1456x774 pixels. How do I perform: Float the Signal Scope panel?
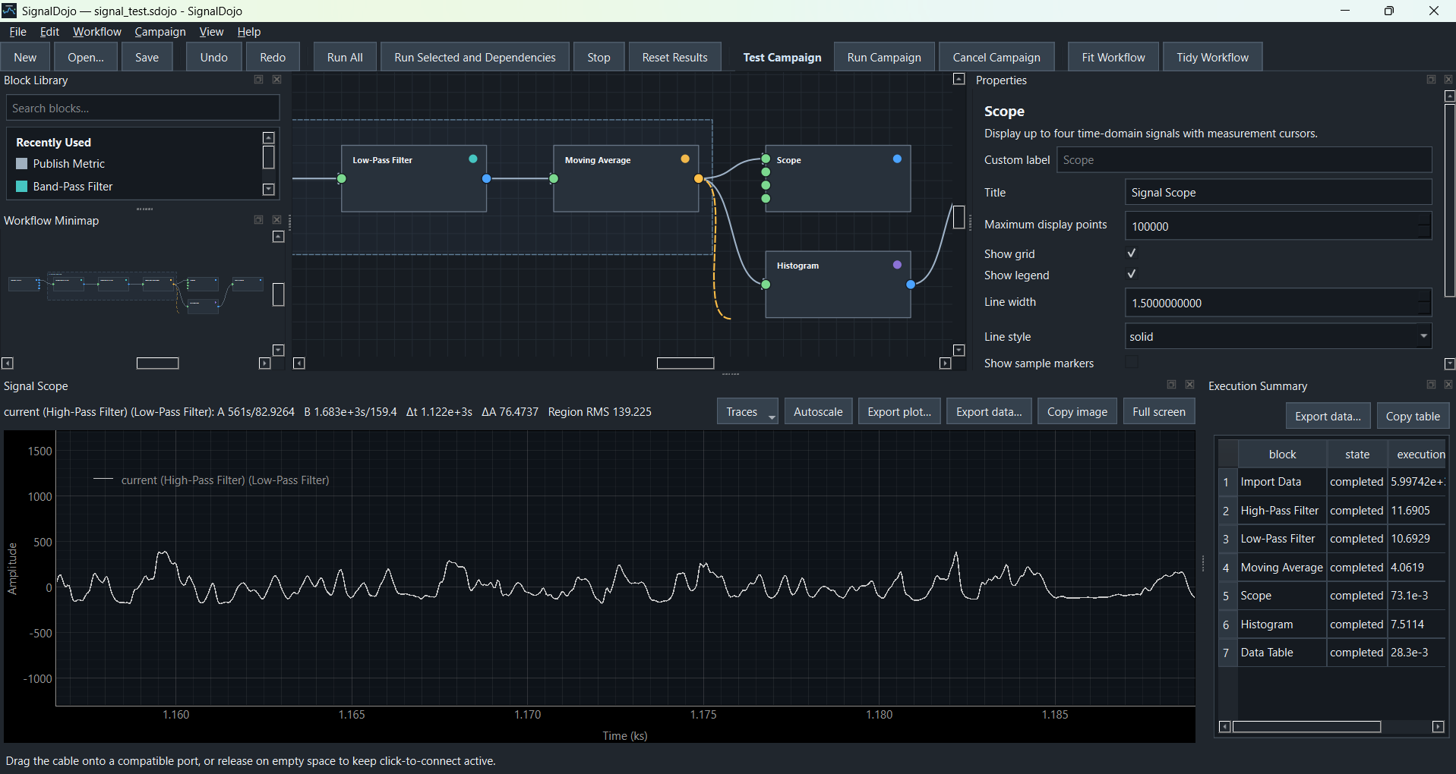click(1171, 385)
